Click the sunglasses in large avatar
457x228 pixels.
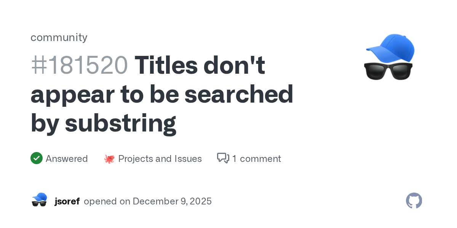pos(388,71)
